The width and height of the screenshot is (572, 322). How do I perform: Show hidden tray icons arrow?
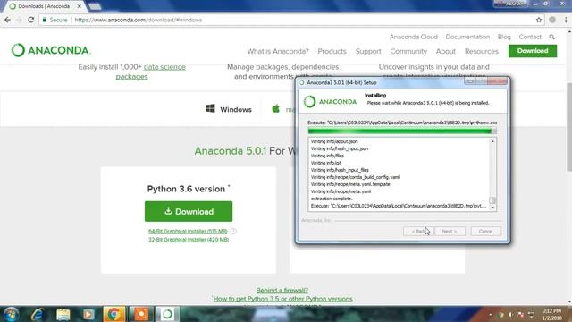click(x=491, y=314)
